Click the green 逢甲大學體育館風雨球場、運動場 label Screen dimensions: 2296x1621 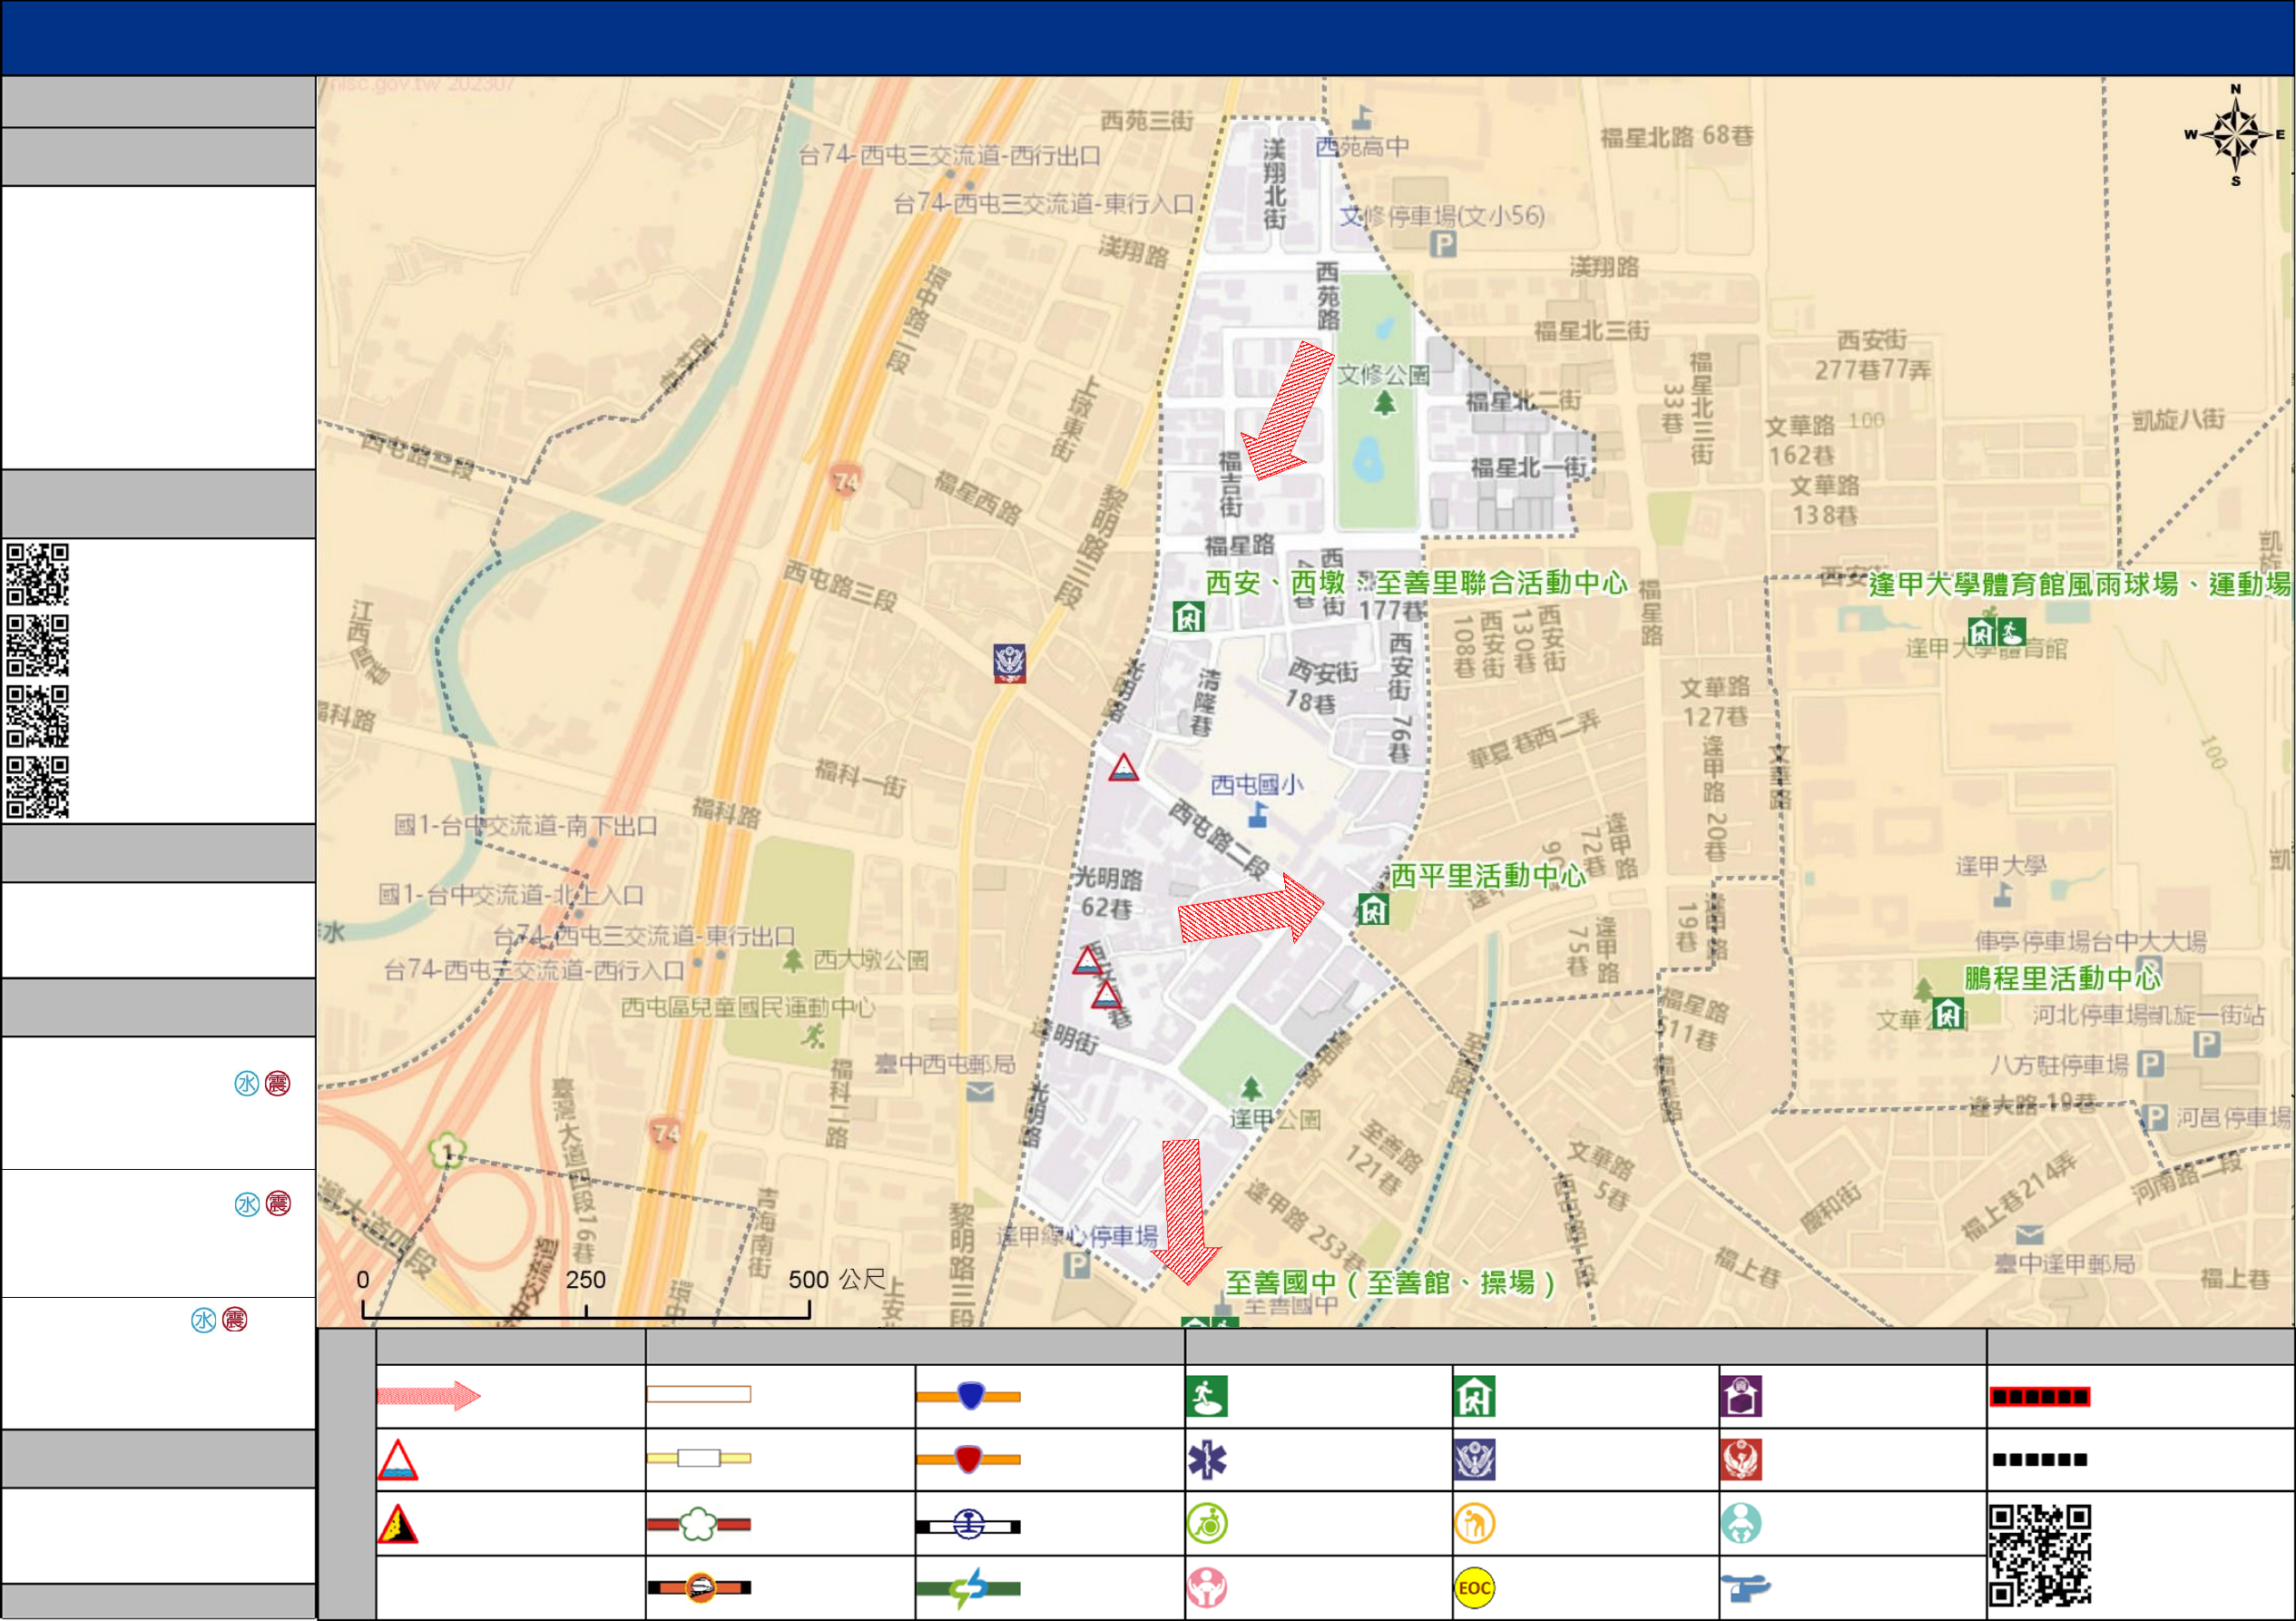pyautogui.click(x=2080, y=584)
